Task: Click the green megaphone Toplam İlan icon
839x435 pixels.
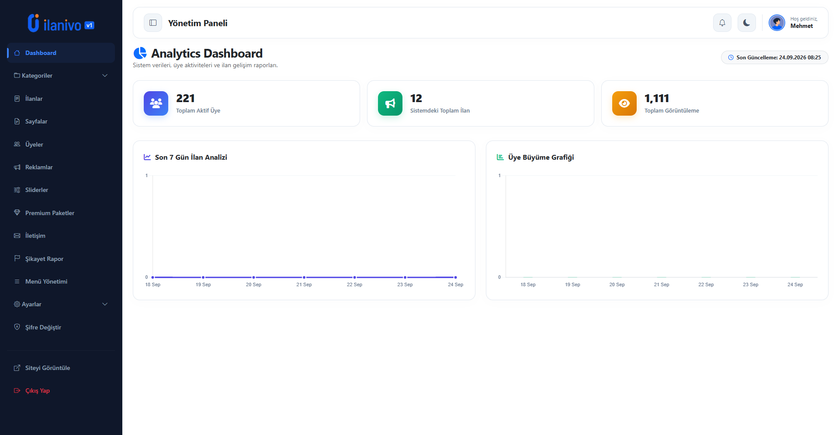Action: coord(390,103)
